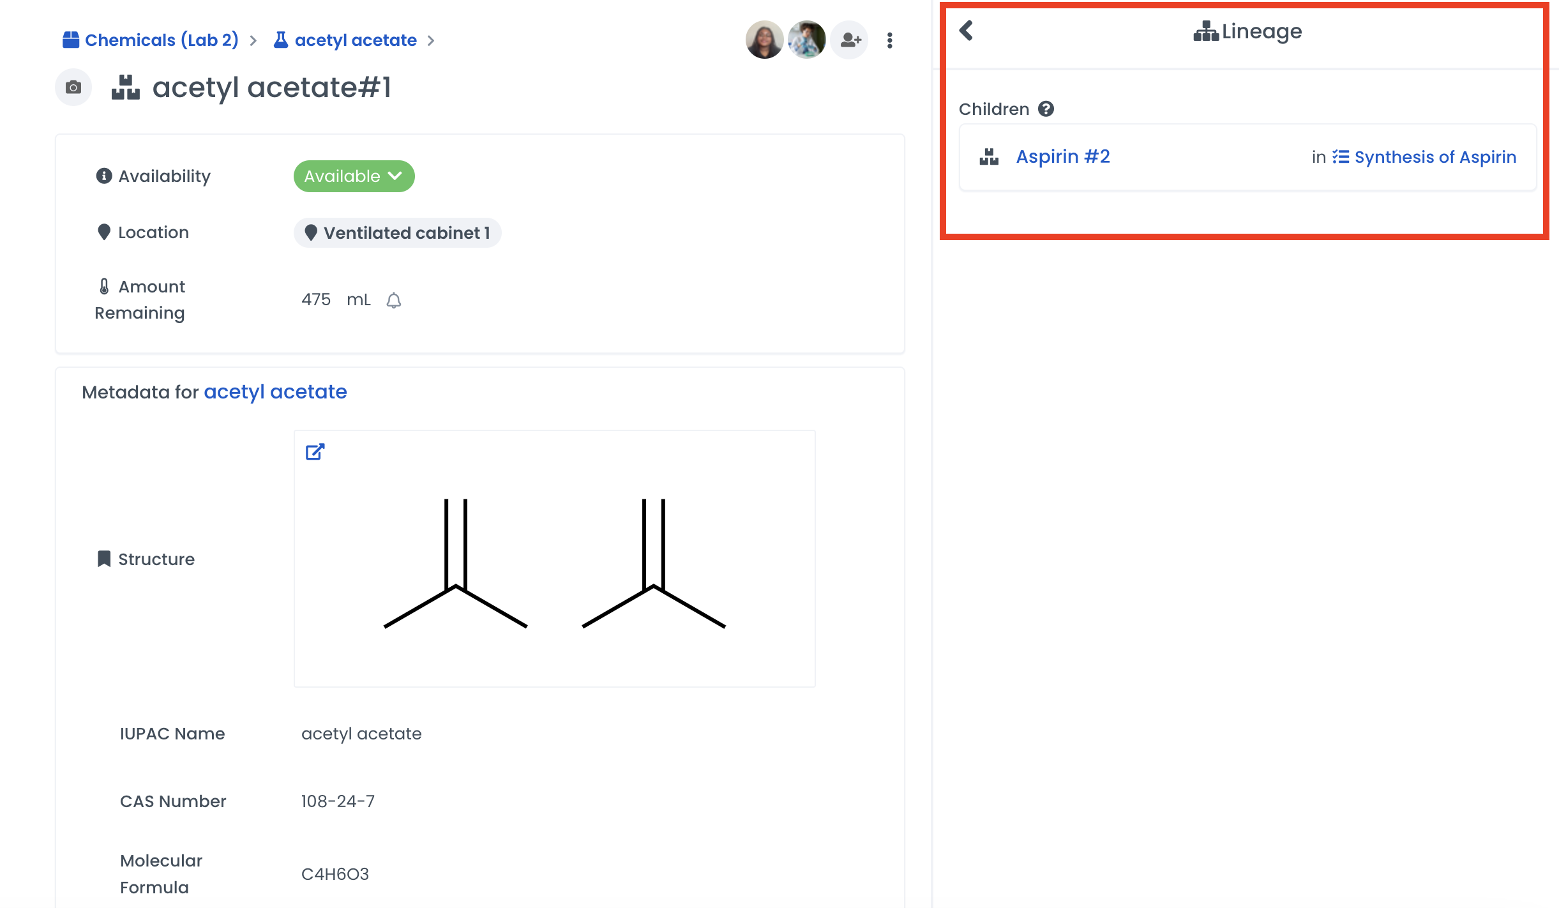This screenshot has width=1559, height=908.
Task: Open the Aspirin #2 child item
Action: pos(1063,156)
